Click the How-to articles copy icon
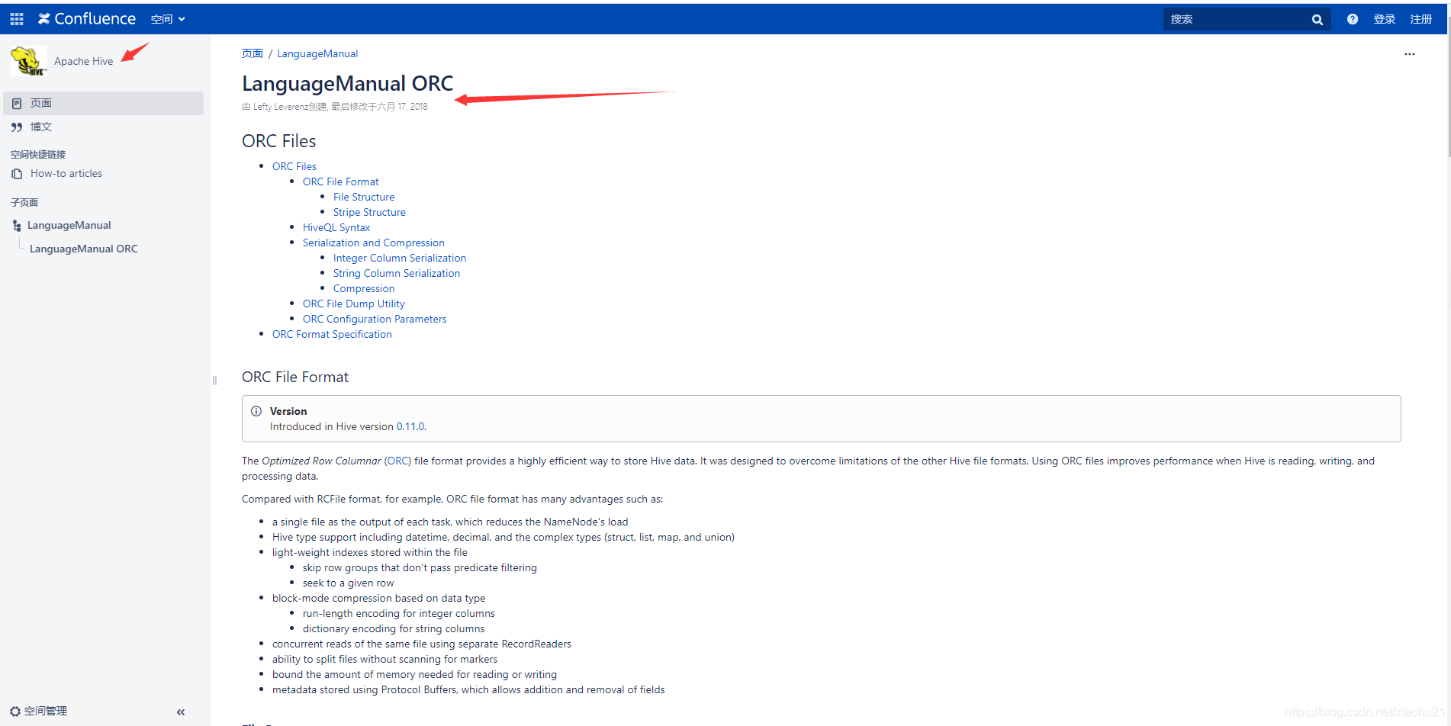This screenshot has height=726, width=1451. coord(17,174)
